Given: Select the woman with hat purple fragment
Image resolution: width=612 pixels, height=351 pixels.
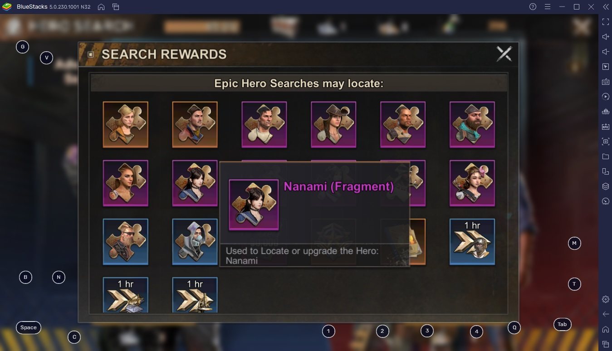Looking at the screenshot, I should tap(333, 124).
